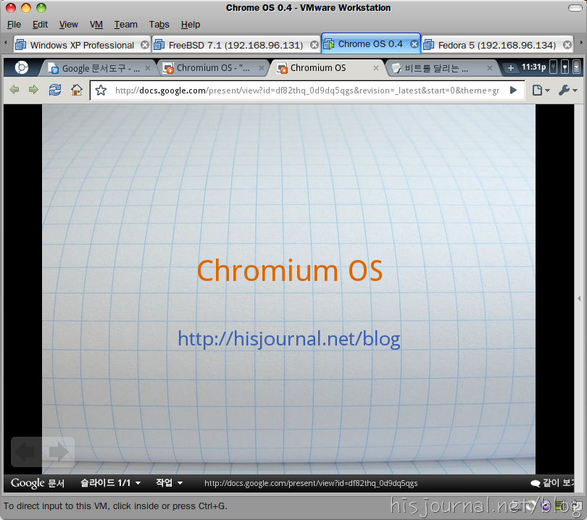Click the http://hisjournal.net/blog link on slide

tap(289, 339)
